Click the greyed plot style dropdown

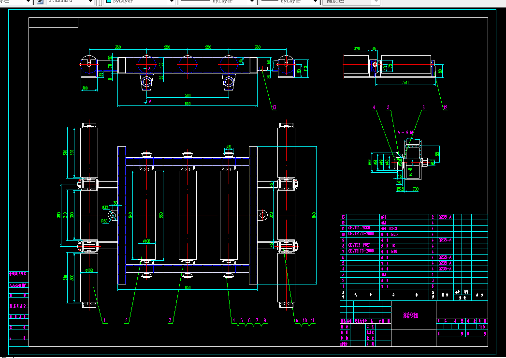point(352,1)
